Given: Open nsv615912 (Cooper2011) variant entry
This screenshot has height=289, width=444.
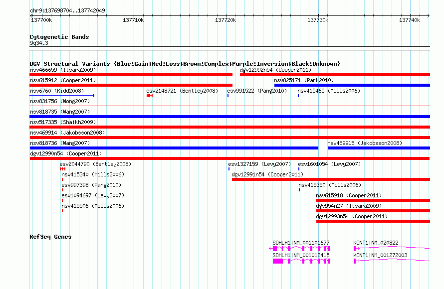Looking at the screenshot, I should (x=63, y=80).
